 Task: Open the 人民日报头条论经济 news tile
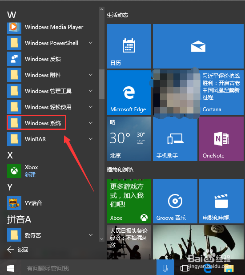coord(129,243)
